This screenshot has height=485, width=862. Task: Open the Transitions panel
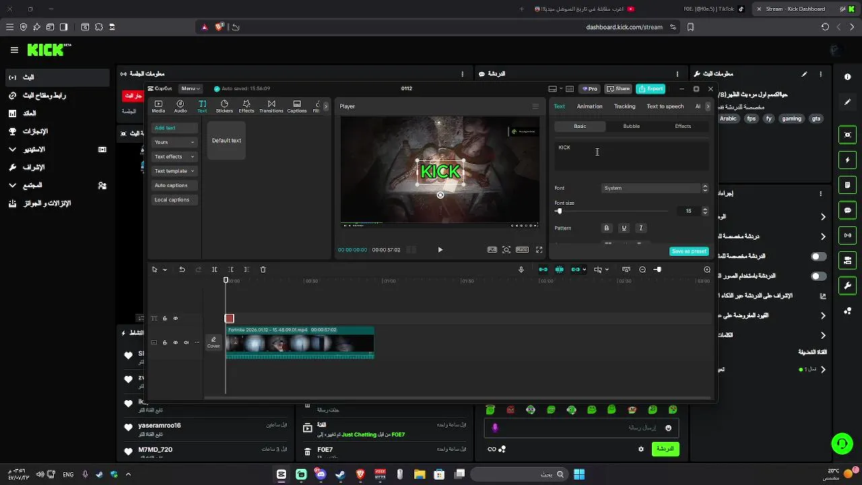click(x=271, y=106)
